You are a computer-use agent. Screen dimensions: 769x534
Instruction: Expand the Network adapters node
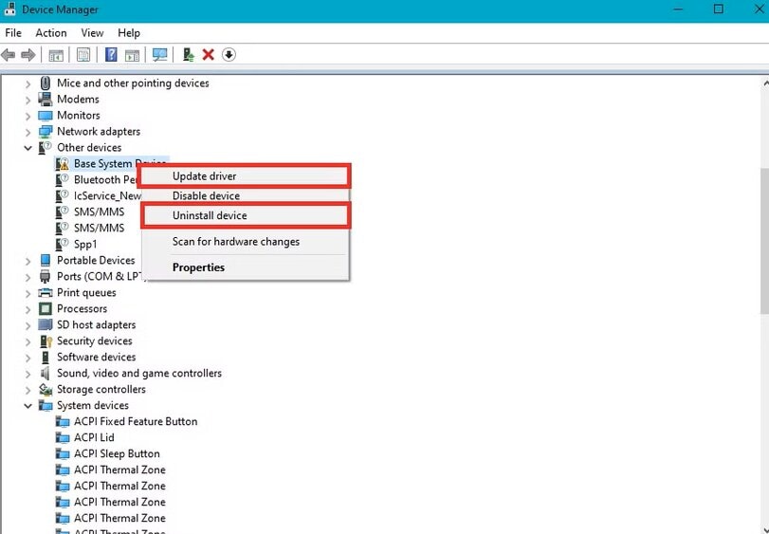pyautogui.click(x=27, y=133)
